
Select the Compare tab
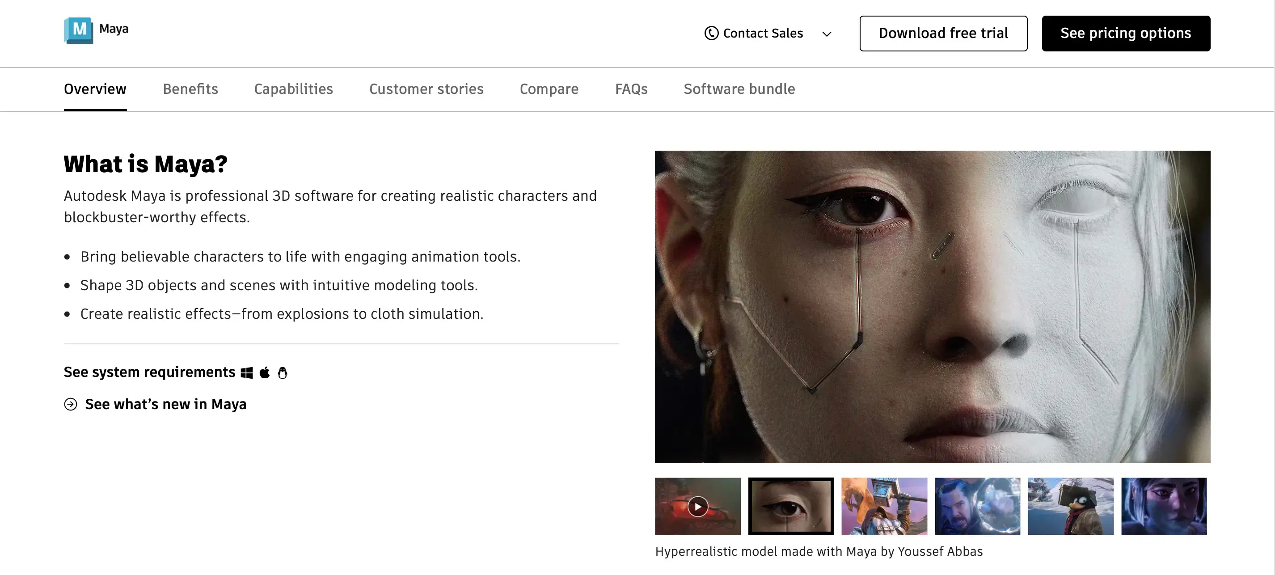[549, 89]
